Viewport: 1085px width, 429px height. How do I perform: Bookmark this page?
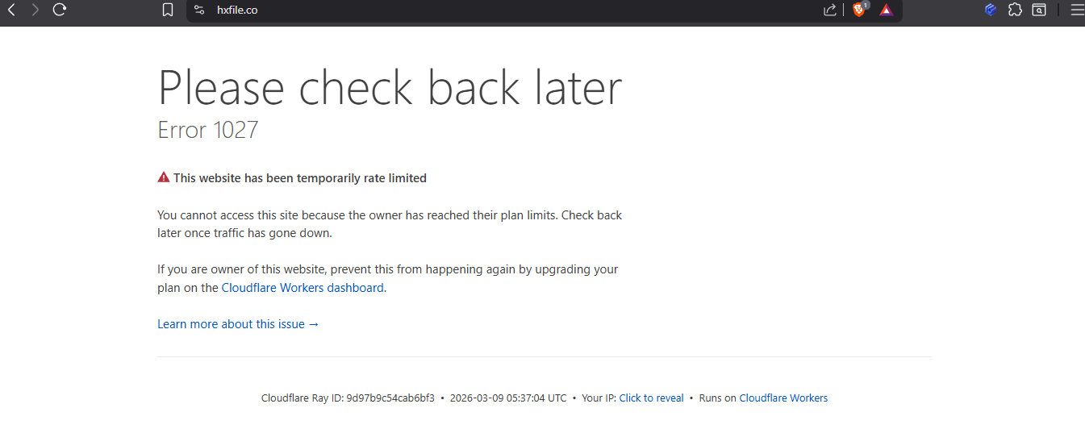click(168, 10)
